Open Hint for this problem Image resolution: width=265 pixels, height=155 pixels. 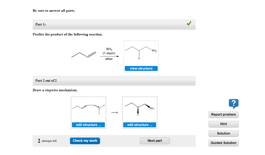[x=223, y=124]
